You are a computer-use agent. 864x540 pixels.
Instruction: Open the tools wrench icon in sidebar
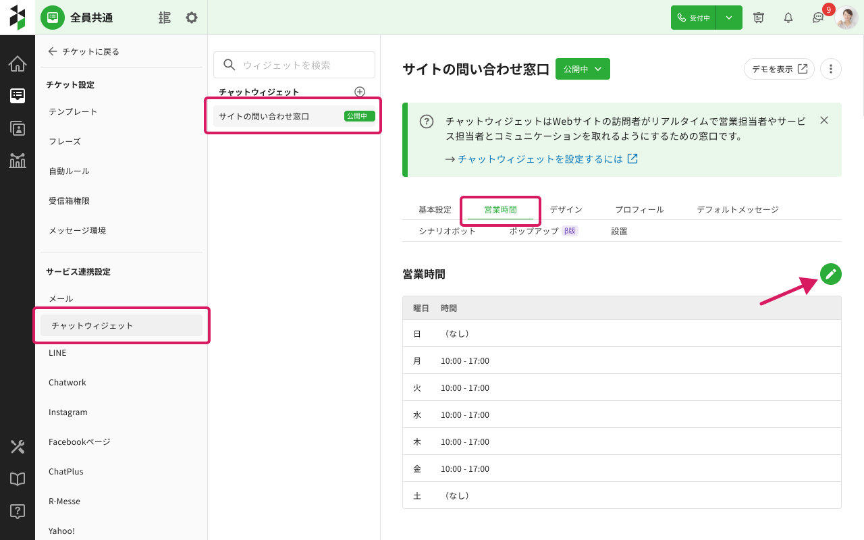tap(18, 446)
